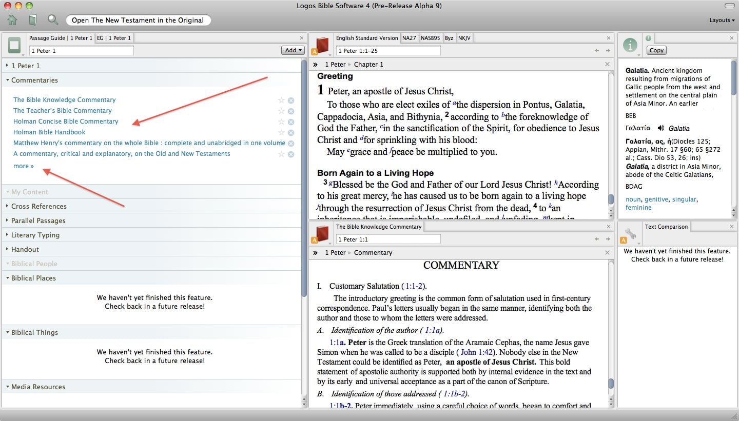The width and height of the screenshot is (739, 421).
Task: Expand the Handout section
Action: 8,249
